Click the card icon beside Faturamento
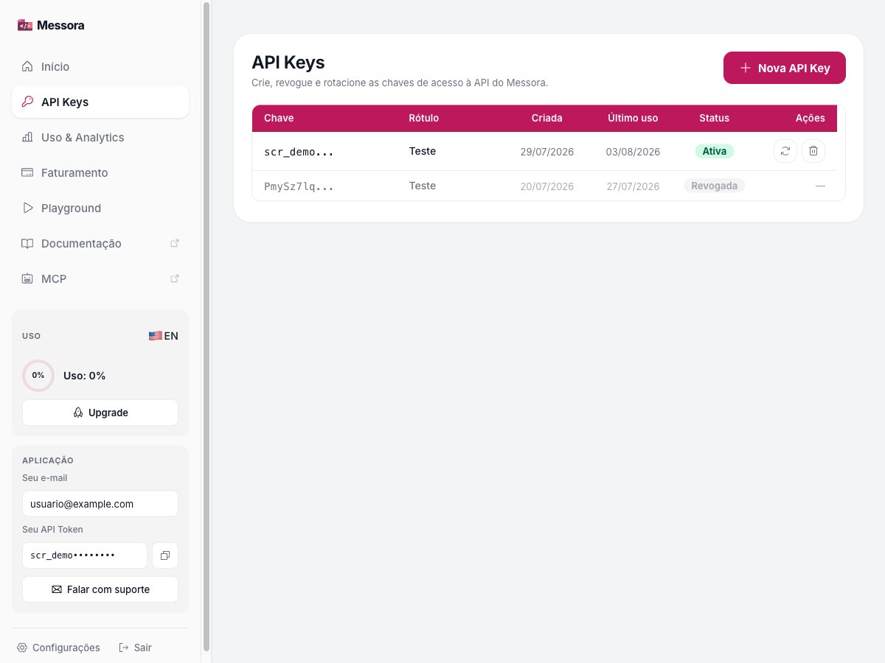 coord(27,172)
